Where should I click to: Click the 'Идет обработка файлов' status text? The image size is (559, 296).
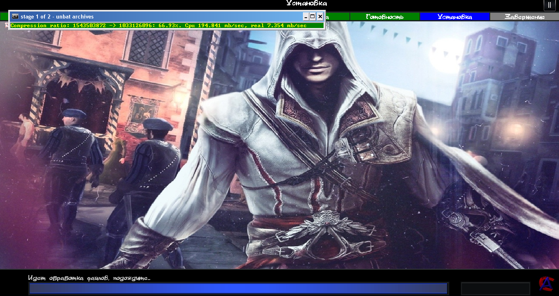(89, 278)
